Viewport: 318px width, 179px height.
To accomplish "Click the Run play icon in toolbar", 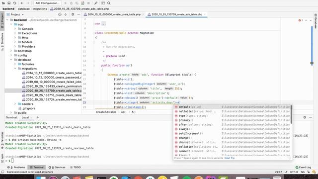I will [65, 3].
